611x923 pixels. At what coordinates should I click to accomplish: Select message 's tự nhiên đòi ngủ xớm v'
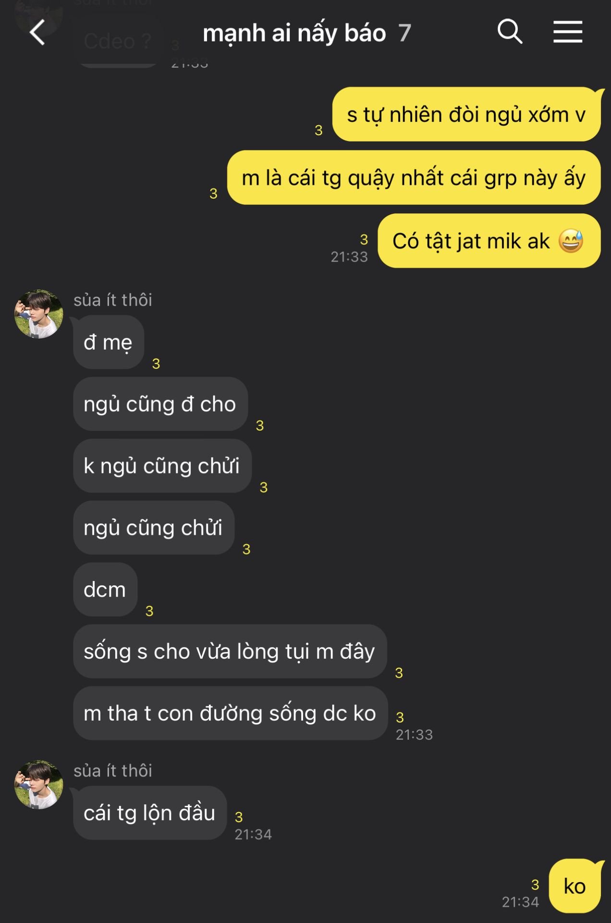[x=466, y=114]
